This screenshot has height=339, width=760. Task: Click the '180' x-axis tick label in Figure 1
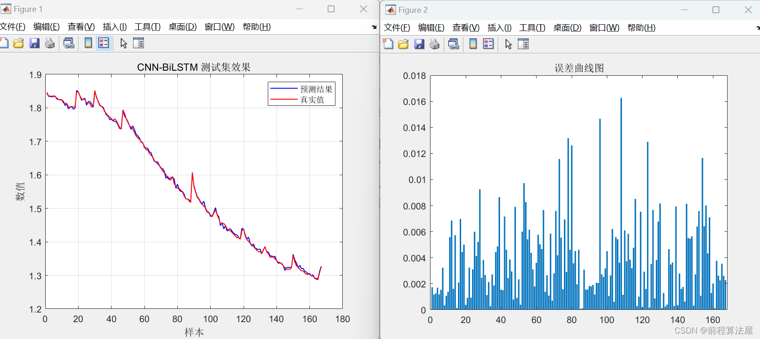[x=343, y=319]
